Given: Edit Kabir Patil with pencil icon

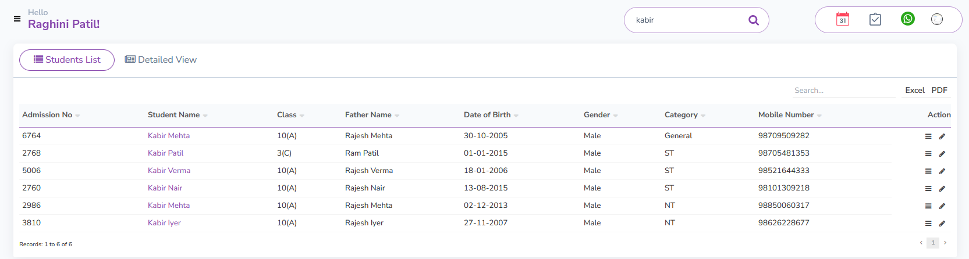Looking at the screenshot, I should tap(942, 154).
